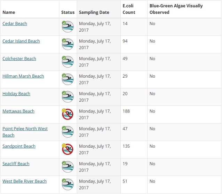The width and height of the screenshot is (222, 194).
Task: Click Sandpoint Beach no-swimming warning icon
Action: point(68,149)
